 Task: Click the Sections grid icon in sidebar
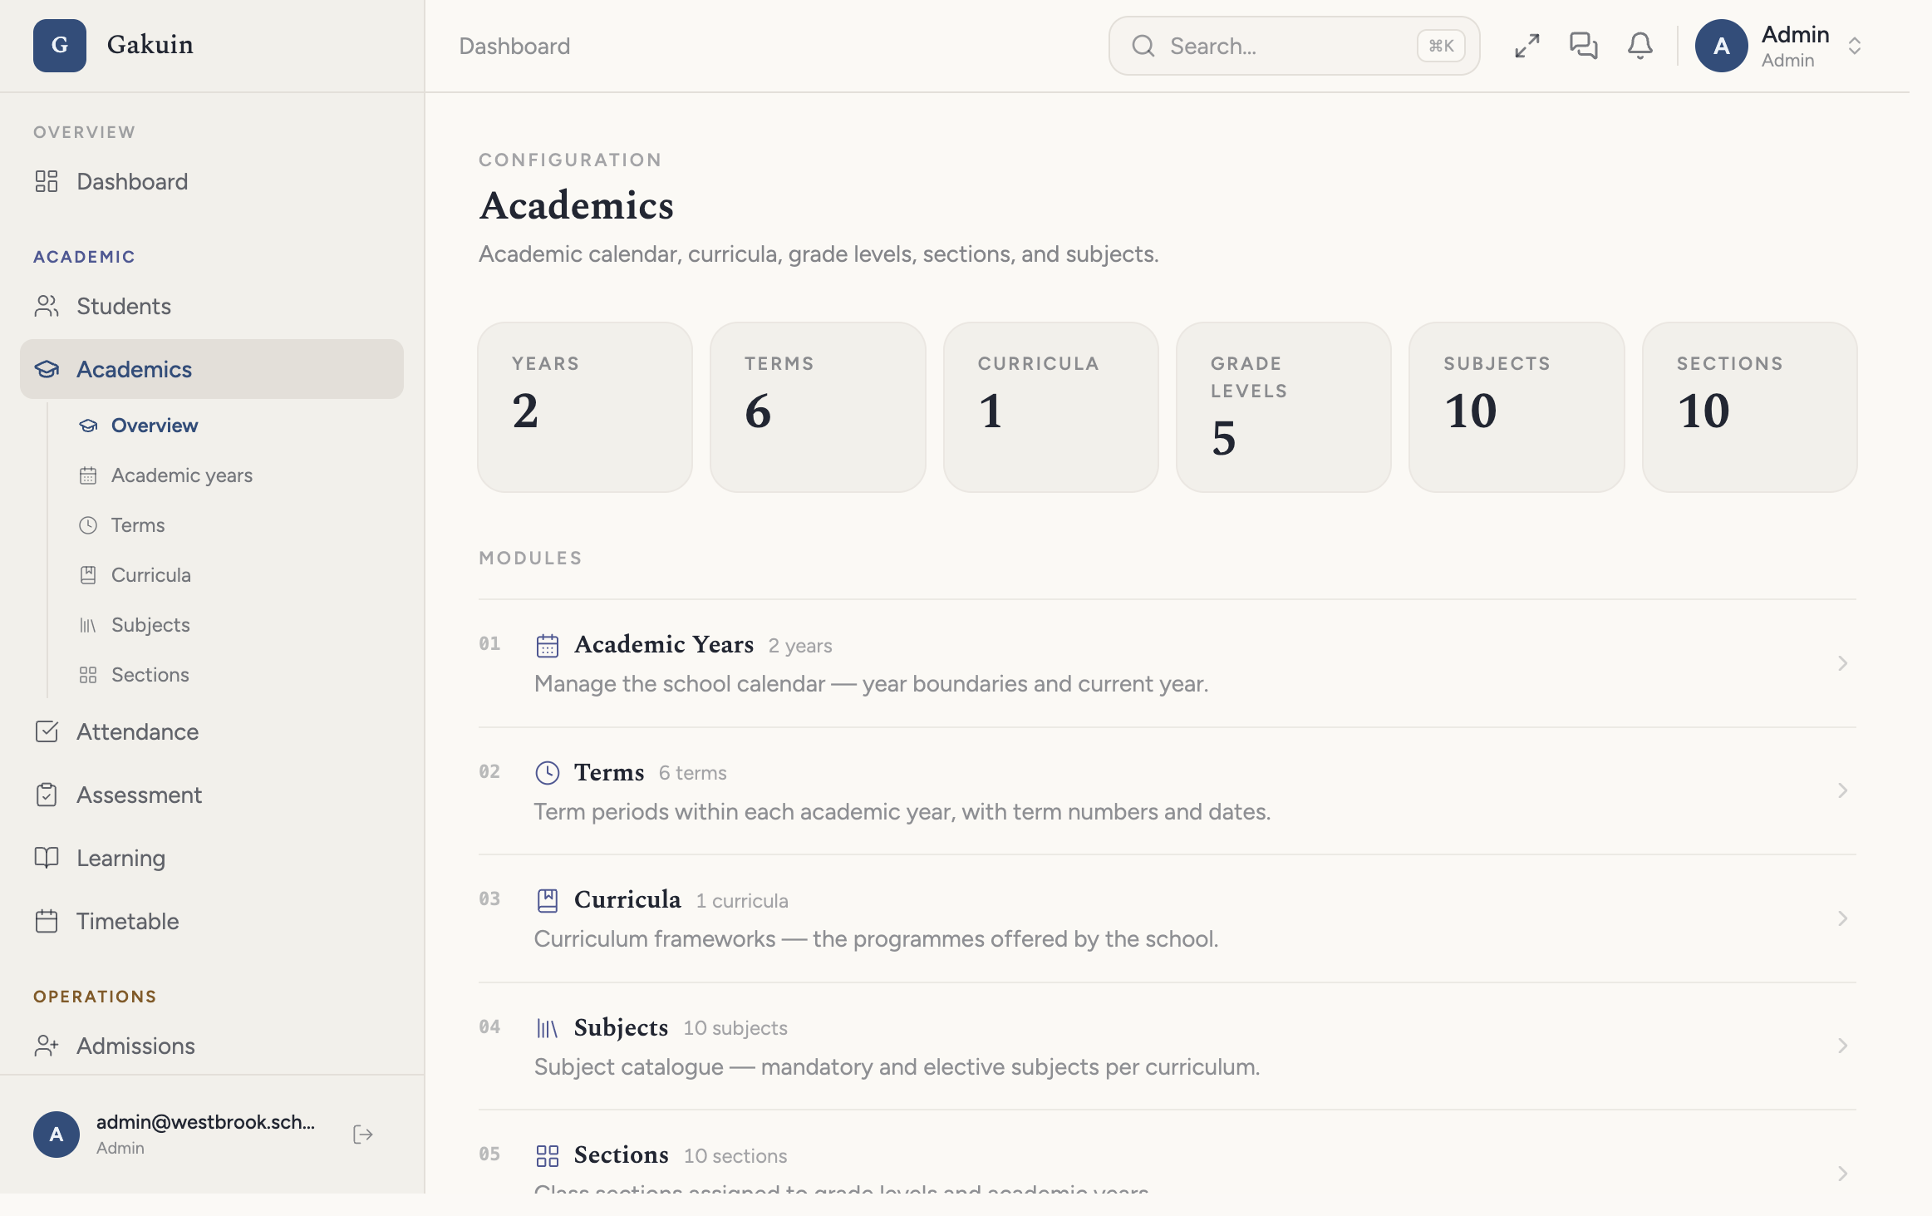pos(88,675)
